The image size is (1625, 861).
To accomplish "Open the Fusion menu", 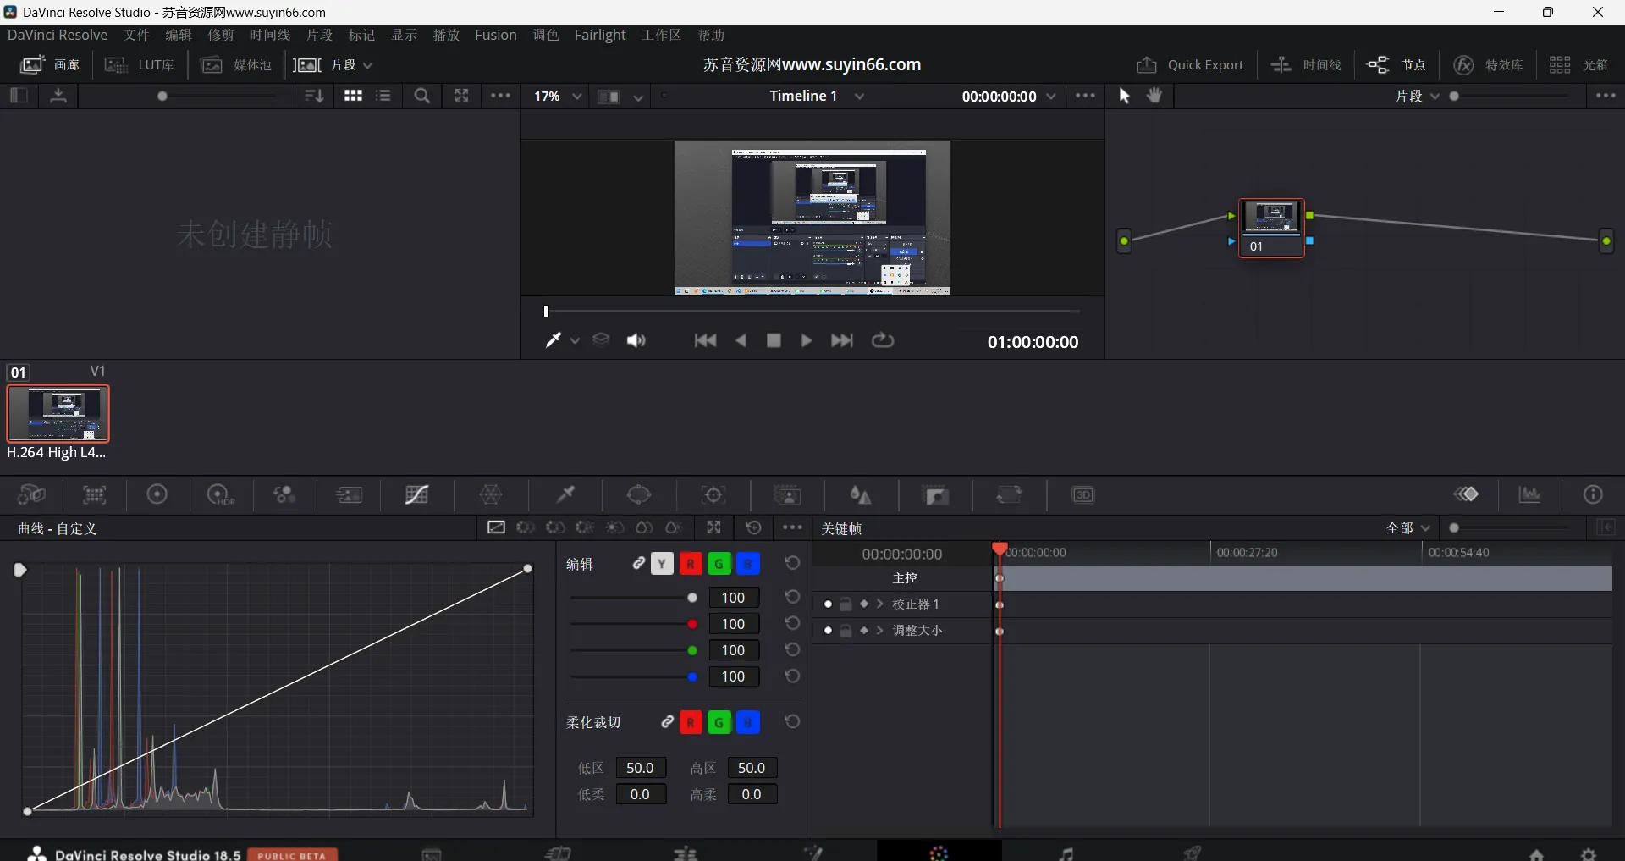I will (x=496, y=35).
